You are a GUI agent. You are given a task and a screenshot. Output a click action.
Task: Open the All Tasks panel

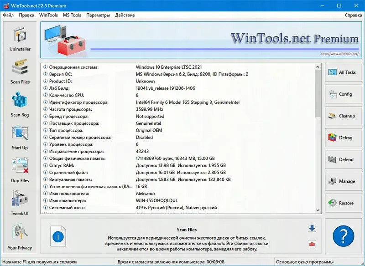[343, 72]
